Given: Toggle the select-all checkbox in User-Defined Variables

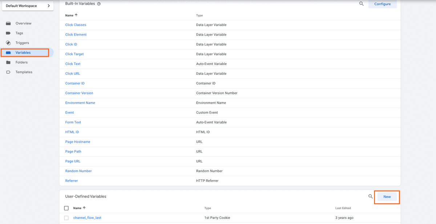Looking at the screenshot, I should 66,208.
